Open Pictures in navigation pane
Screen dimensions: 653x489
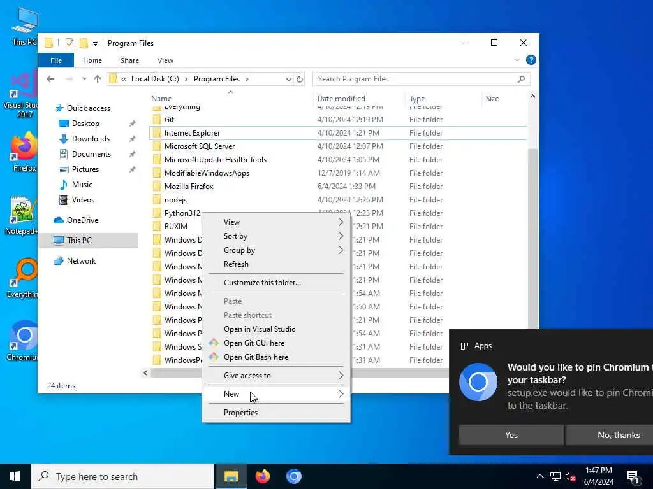pyautogui.click(x=85, y=169)
